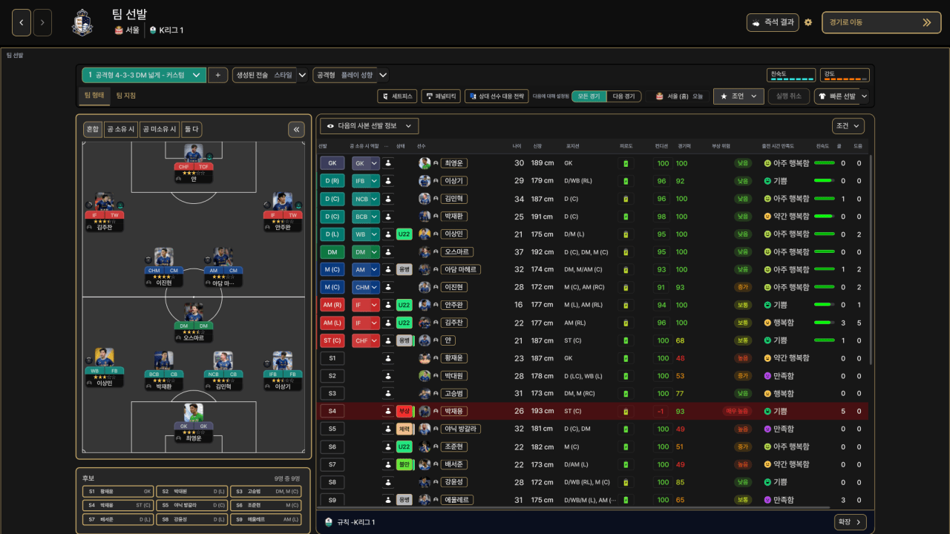Toggle the 혼합 pitch view
The width and height of the screenshot is (950, 534).
pos(93,130)
